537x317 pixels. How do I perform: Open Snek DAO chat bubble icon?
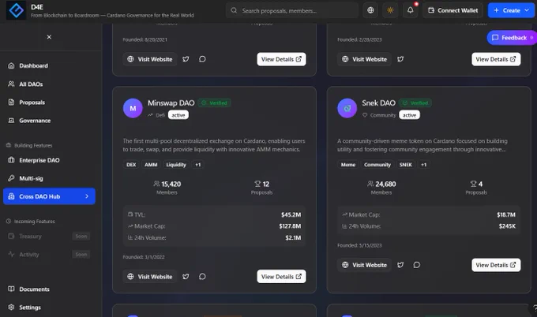coord(416,265)
